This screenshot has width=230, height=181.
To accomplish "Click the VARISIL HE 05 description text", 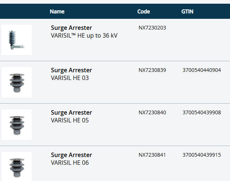I will (x=70, y=121).
